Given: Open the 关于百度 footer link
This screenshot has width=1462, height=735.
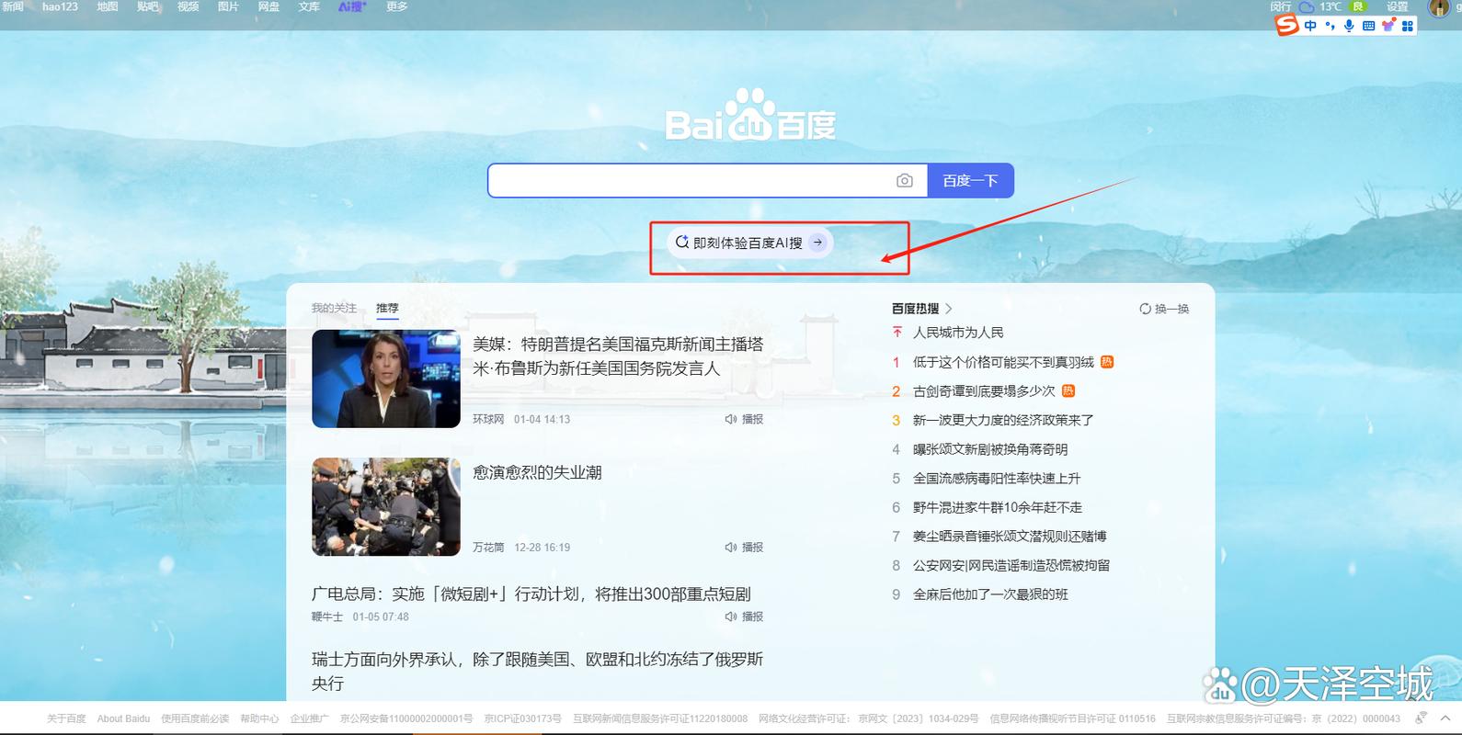Looking at the screenshot, I should coord(66,718).
